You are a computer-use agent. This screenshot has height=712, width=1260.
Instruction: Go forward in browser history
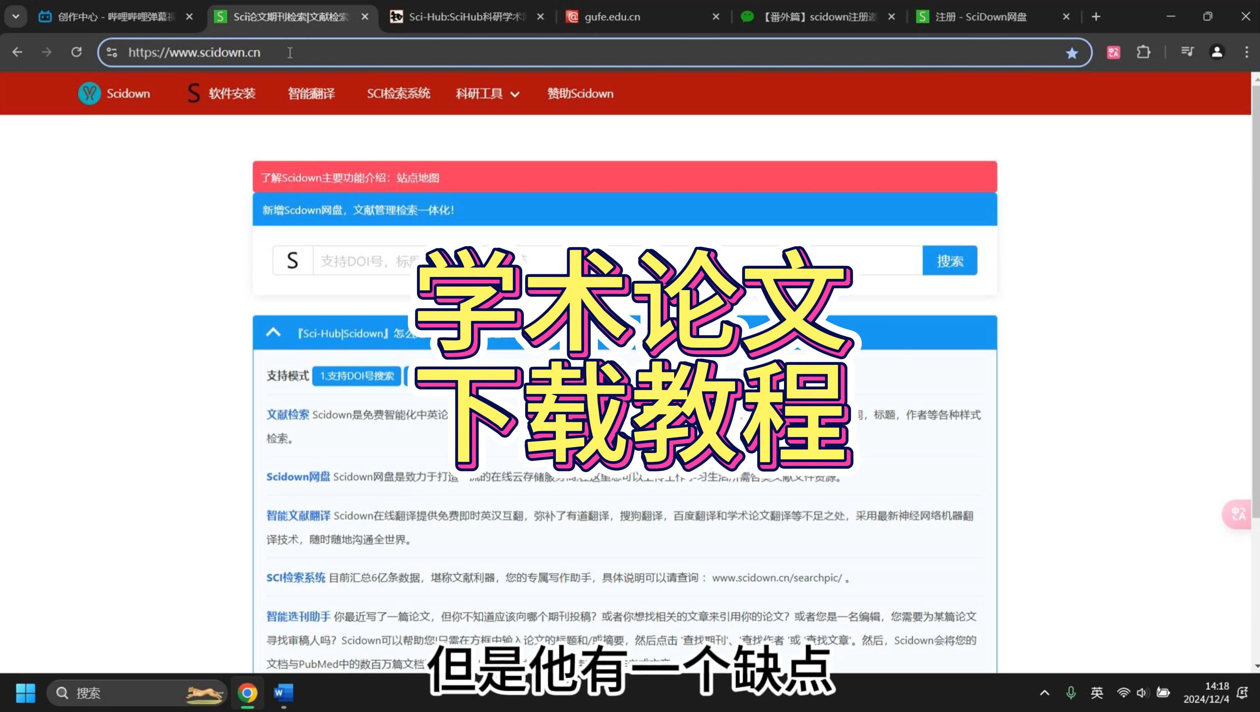(46, 52)
